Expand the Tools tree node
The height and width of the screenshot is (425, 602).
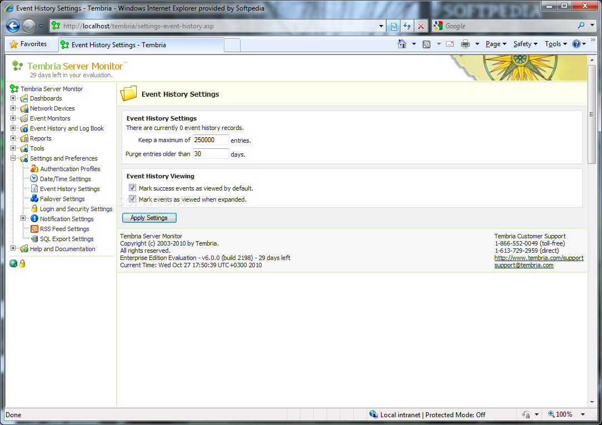13,148
